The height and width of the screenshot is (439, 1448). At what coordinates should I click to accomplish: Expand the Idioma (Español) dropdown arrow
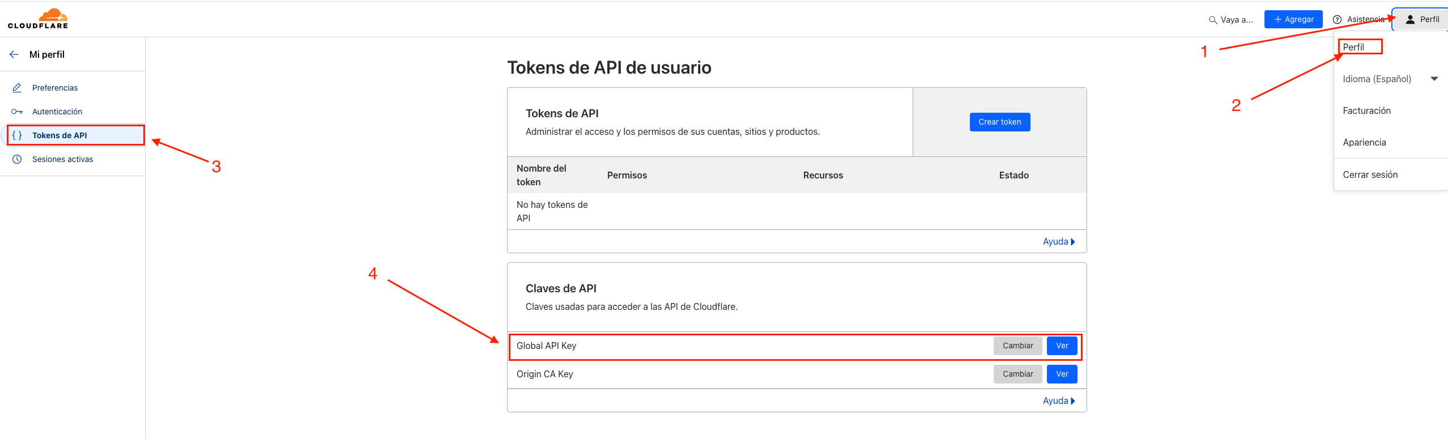coord(1434,79)
